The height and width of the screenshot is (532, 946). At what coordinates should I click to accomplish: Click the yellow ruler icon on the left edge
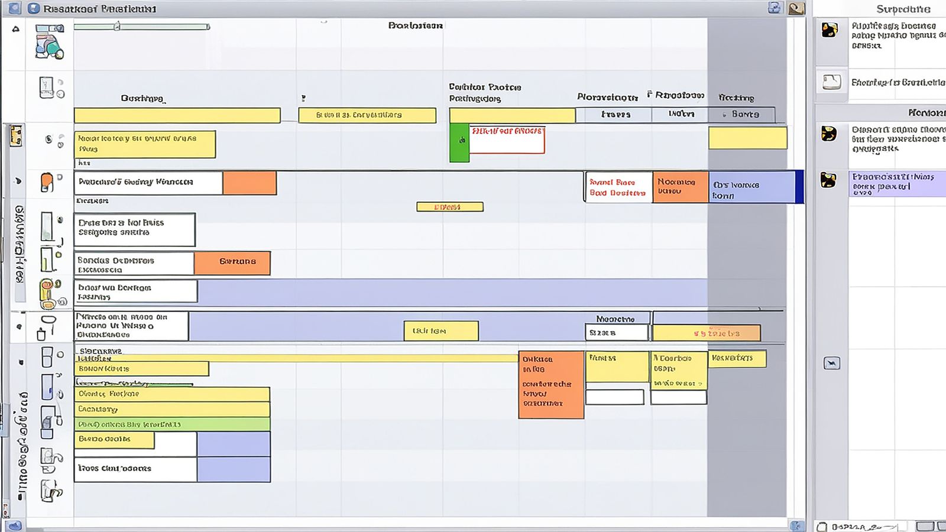pos(16,136)
